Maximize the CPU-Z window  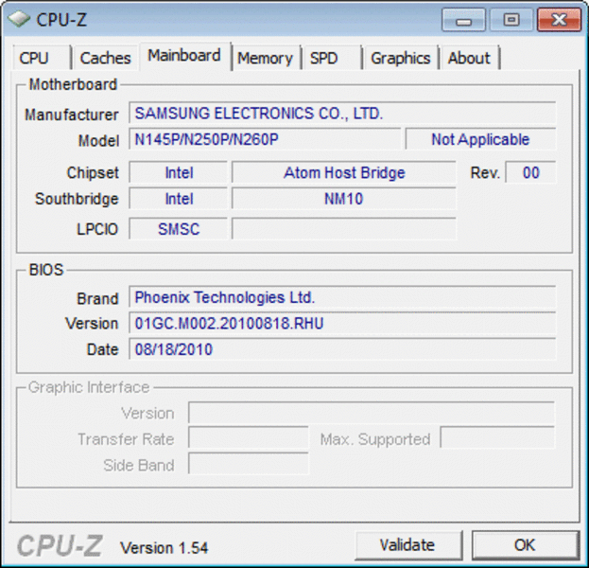click(511, 20)
